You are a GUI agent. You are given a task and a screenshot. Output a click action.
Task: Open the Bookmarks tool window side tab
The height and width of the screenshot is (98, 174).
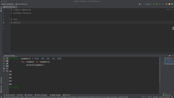[1, 89]
